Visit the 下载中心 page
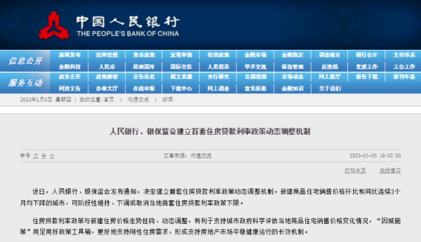Screen dimensions: 421x242 click(x=181, y=88)
